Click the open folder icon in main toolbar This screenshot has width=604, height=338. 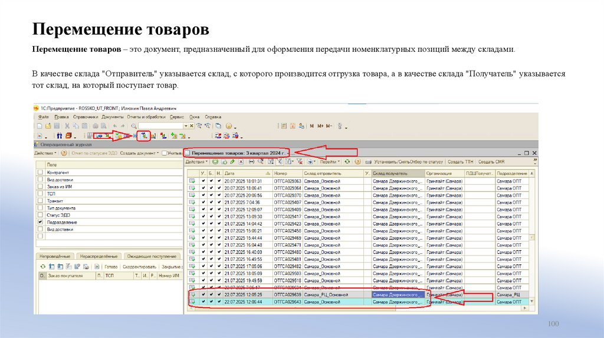point(48,126)
